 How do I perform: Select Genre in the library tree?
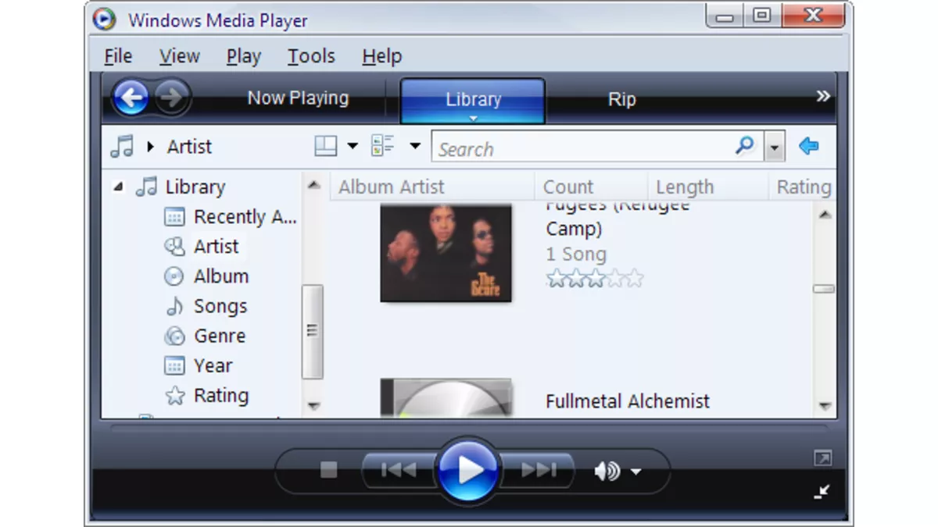coord(219,336)
